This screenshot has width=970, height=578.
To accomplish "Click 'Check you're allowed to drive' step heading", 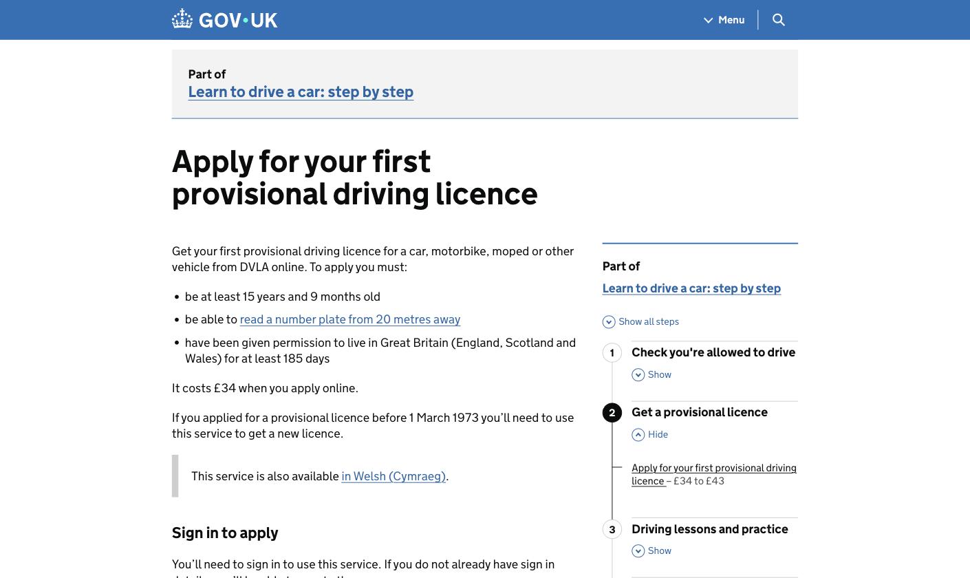I will [x=713, y=352].
